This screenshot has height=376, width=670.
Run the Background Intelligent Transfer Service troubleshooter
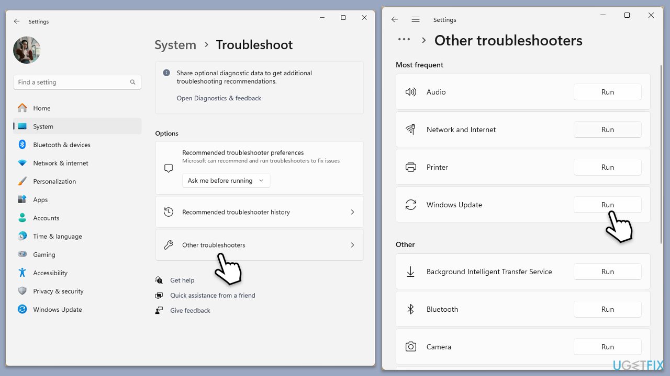[x=608, y=272]
